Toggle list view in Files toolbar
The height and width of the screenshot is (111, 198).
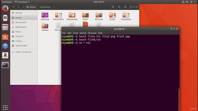(119, 7)
